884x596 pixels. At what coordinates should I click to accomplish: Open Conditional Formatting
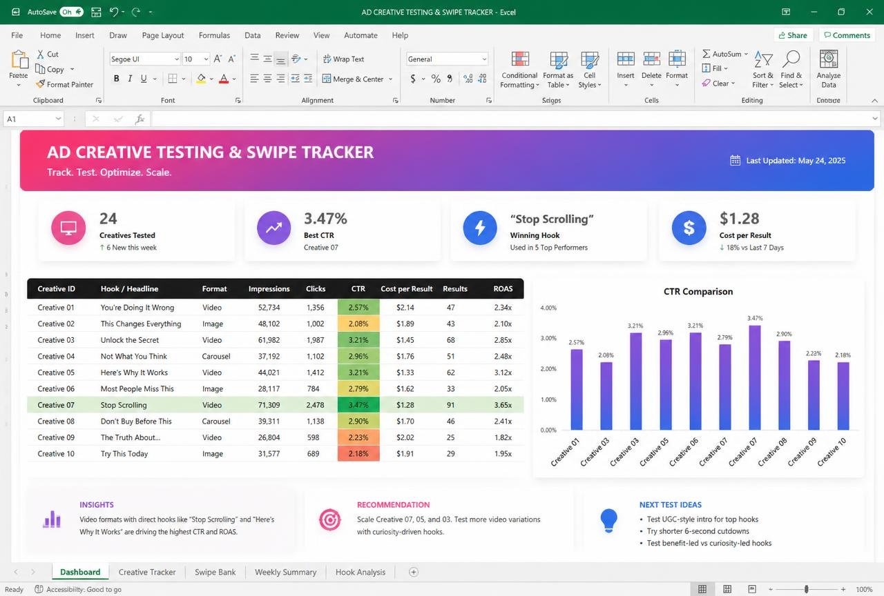pyautogui.click(x=519, y=70)
